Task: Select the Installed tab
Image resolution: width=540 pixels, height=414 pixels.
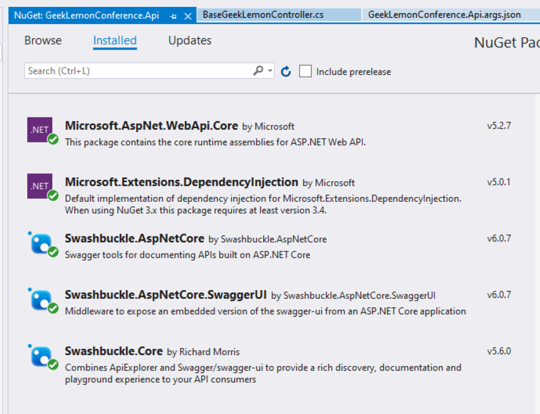Action: pos(115,41)
